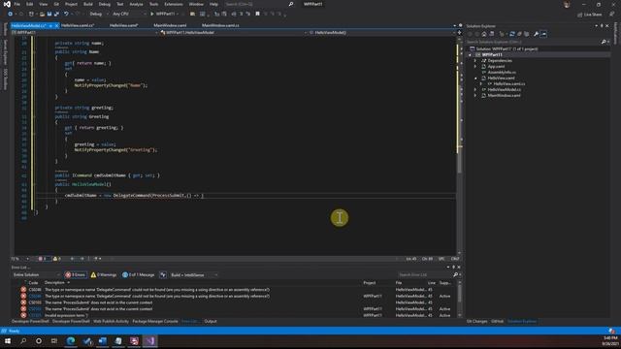Click the Show All Files icon in Solution Explorer
Screen dimensions: 621x349
pos(526,34)
